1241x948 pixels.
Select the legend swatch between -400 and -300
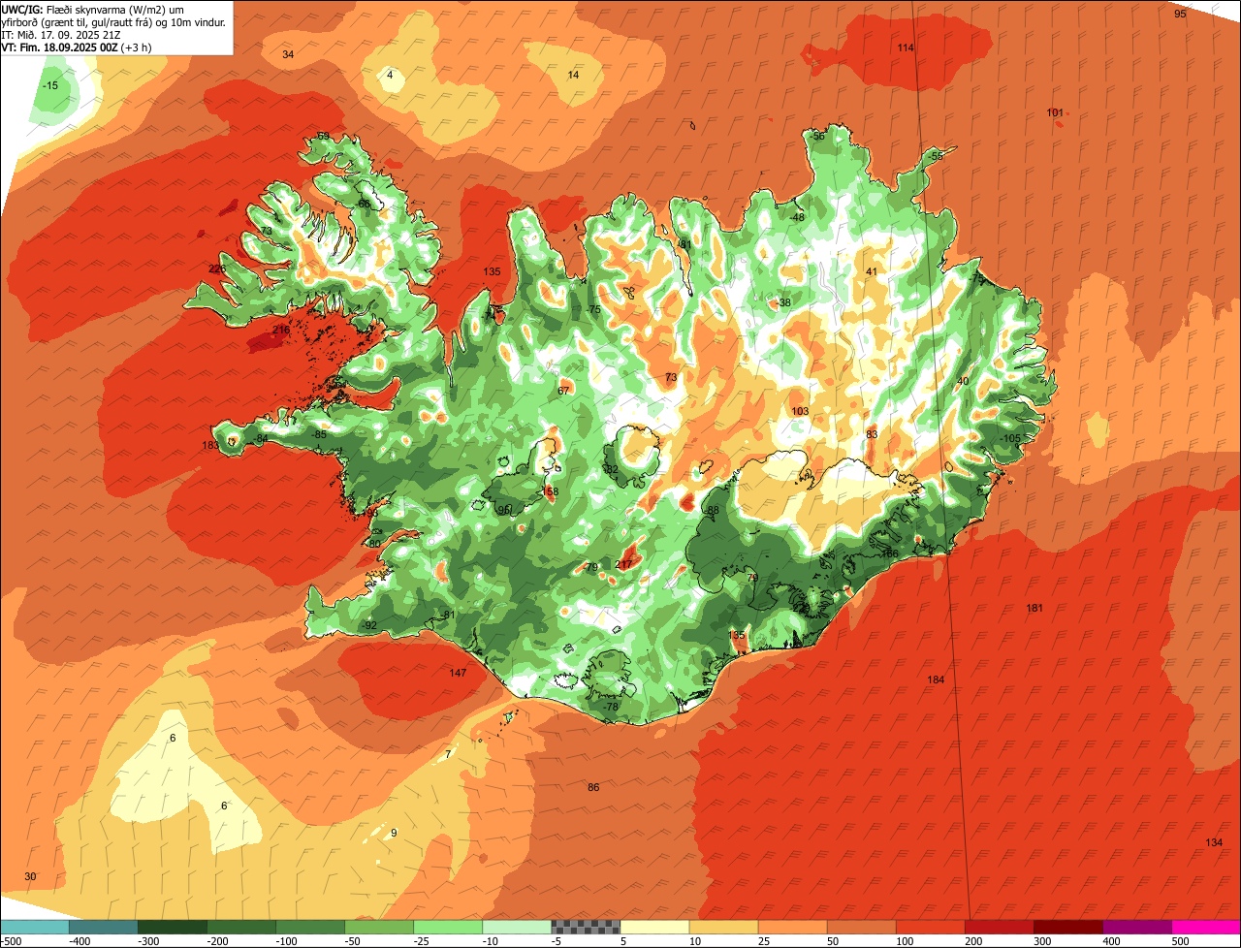[103, 927]
